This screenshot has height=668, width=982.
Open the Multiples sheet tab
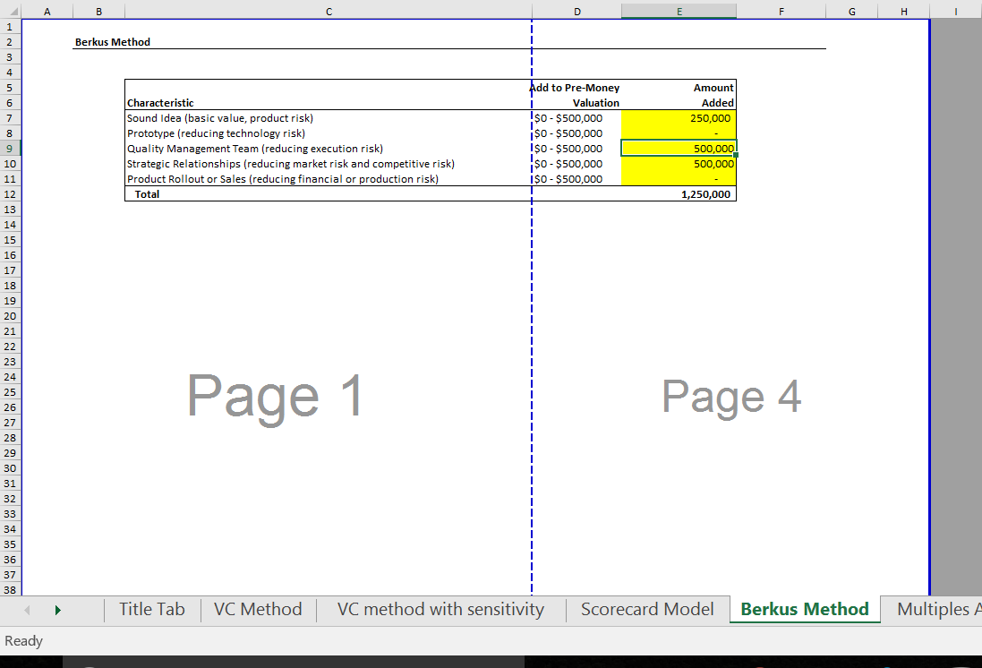[x=932, y=609]
